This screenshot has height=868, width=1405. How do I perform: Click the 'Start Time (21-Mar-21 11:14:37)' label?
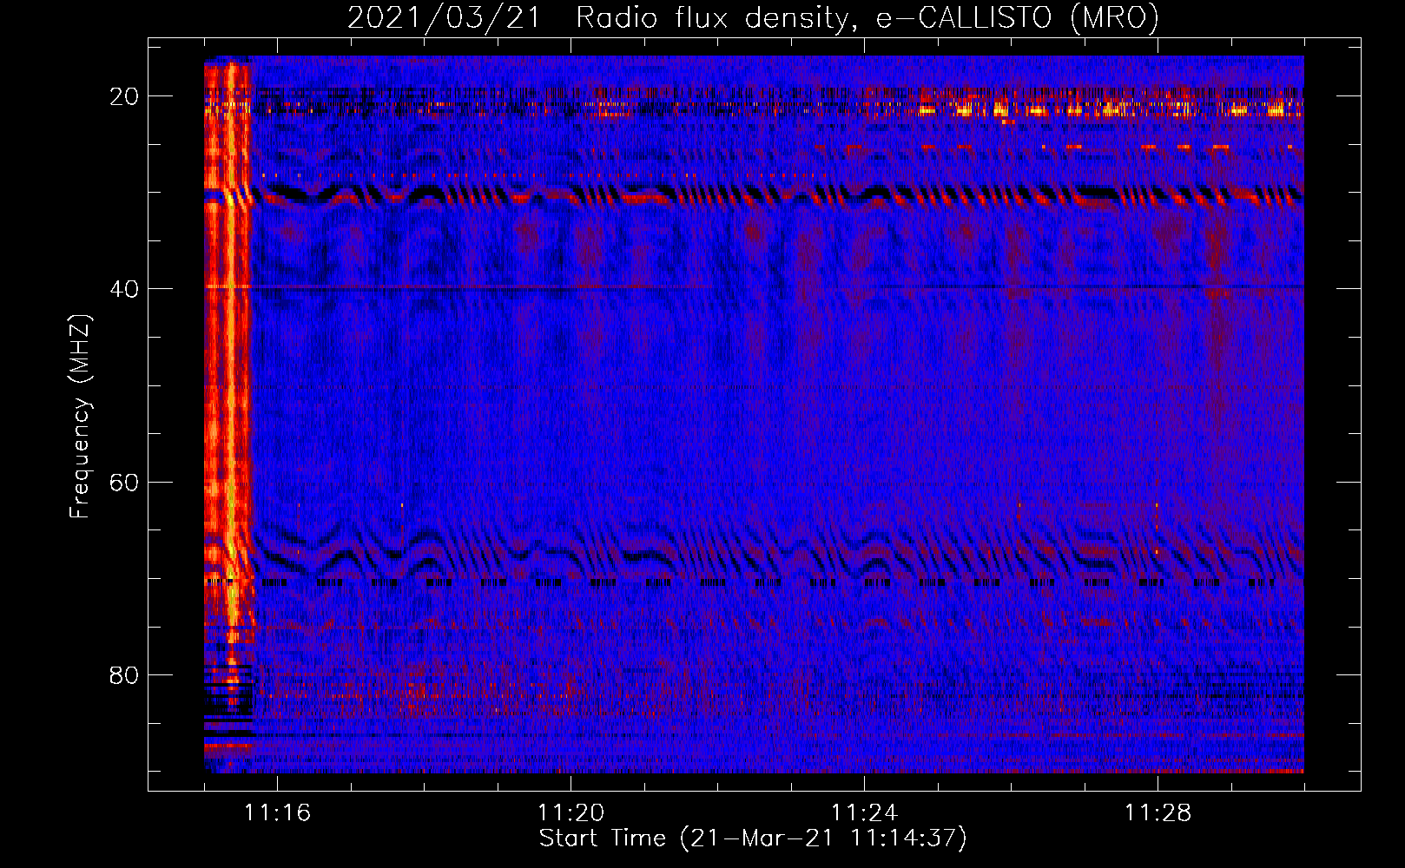coord(753,838)
